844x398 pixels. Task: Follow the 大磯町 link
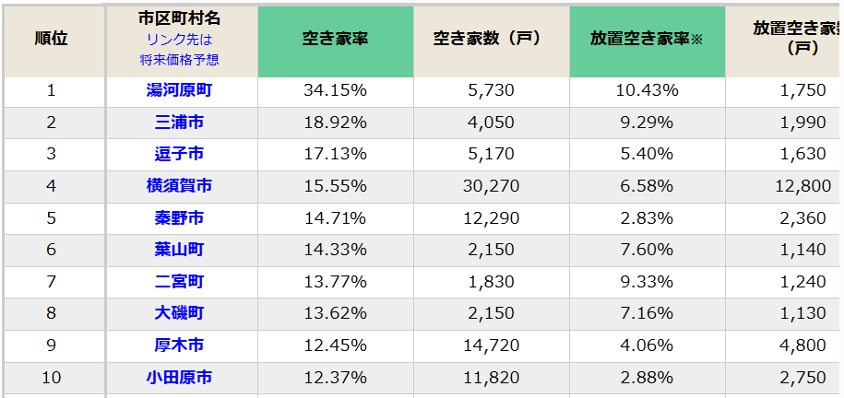(x=179, y=313)
